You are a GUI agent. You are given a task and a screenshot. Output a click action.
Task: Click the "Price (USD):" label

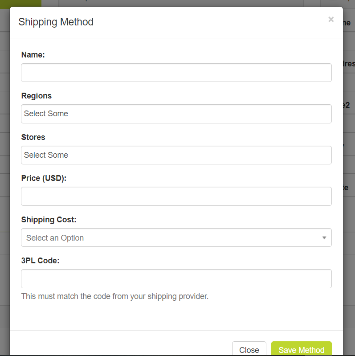[x=44, y=178]
